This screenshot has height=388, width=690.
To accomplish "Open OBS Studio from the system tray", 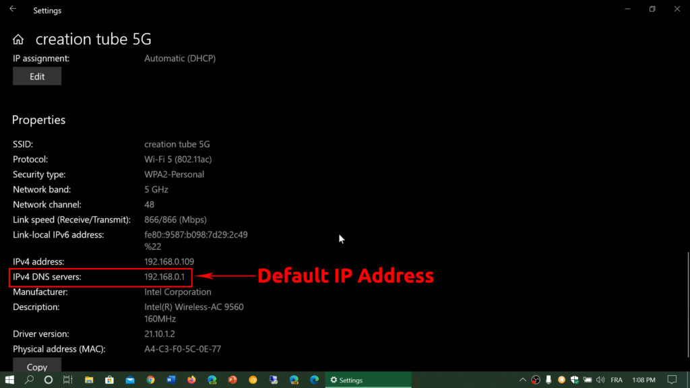I will 534,380.
